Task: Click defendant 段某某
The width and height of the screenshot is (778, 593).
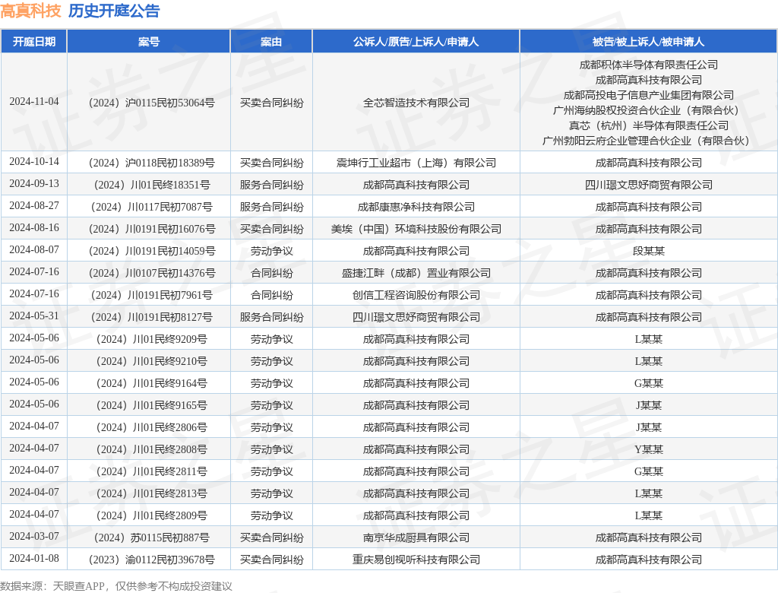Action: [649, 252]
